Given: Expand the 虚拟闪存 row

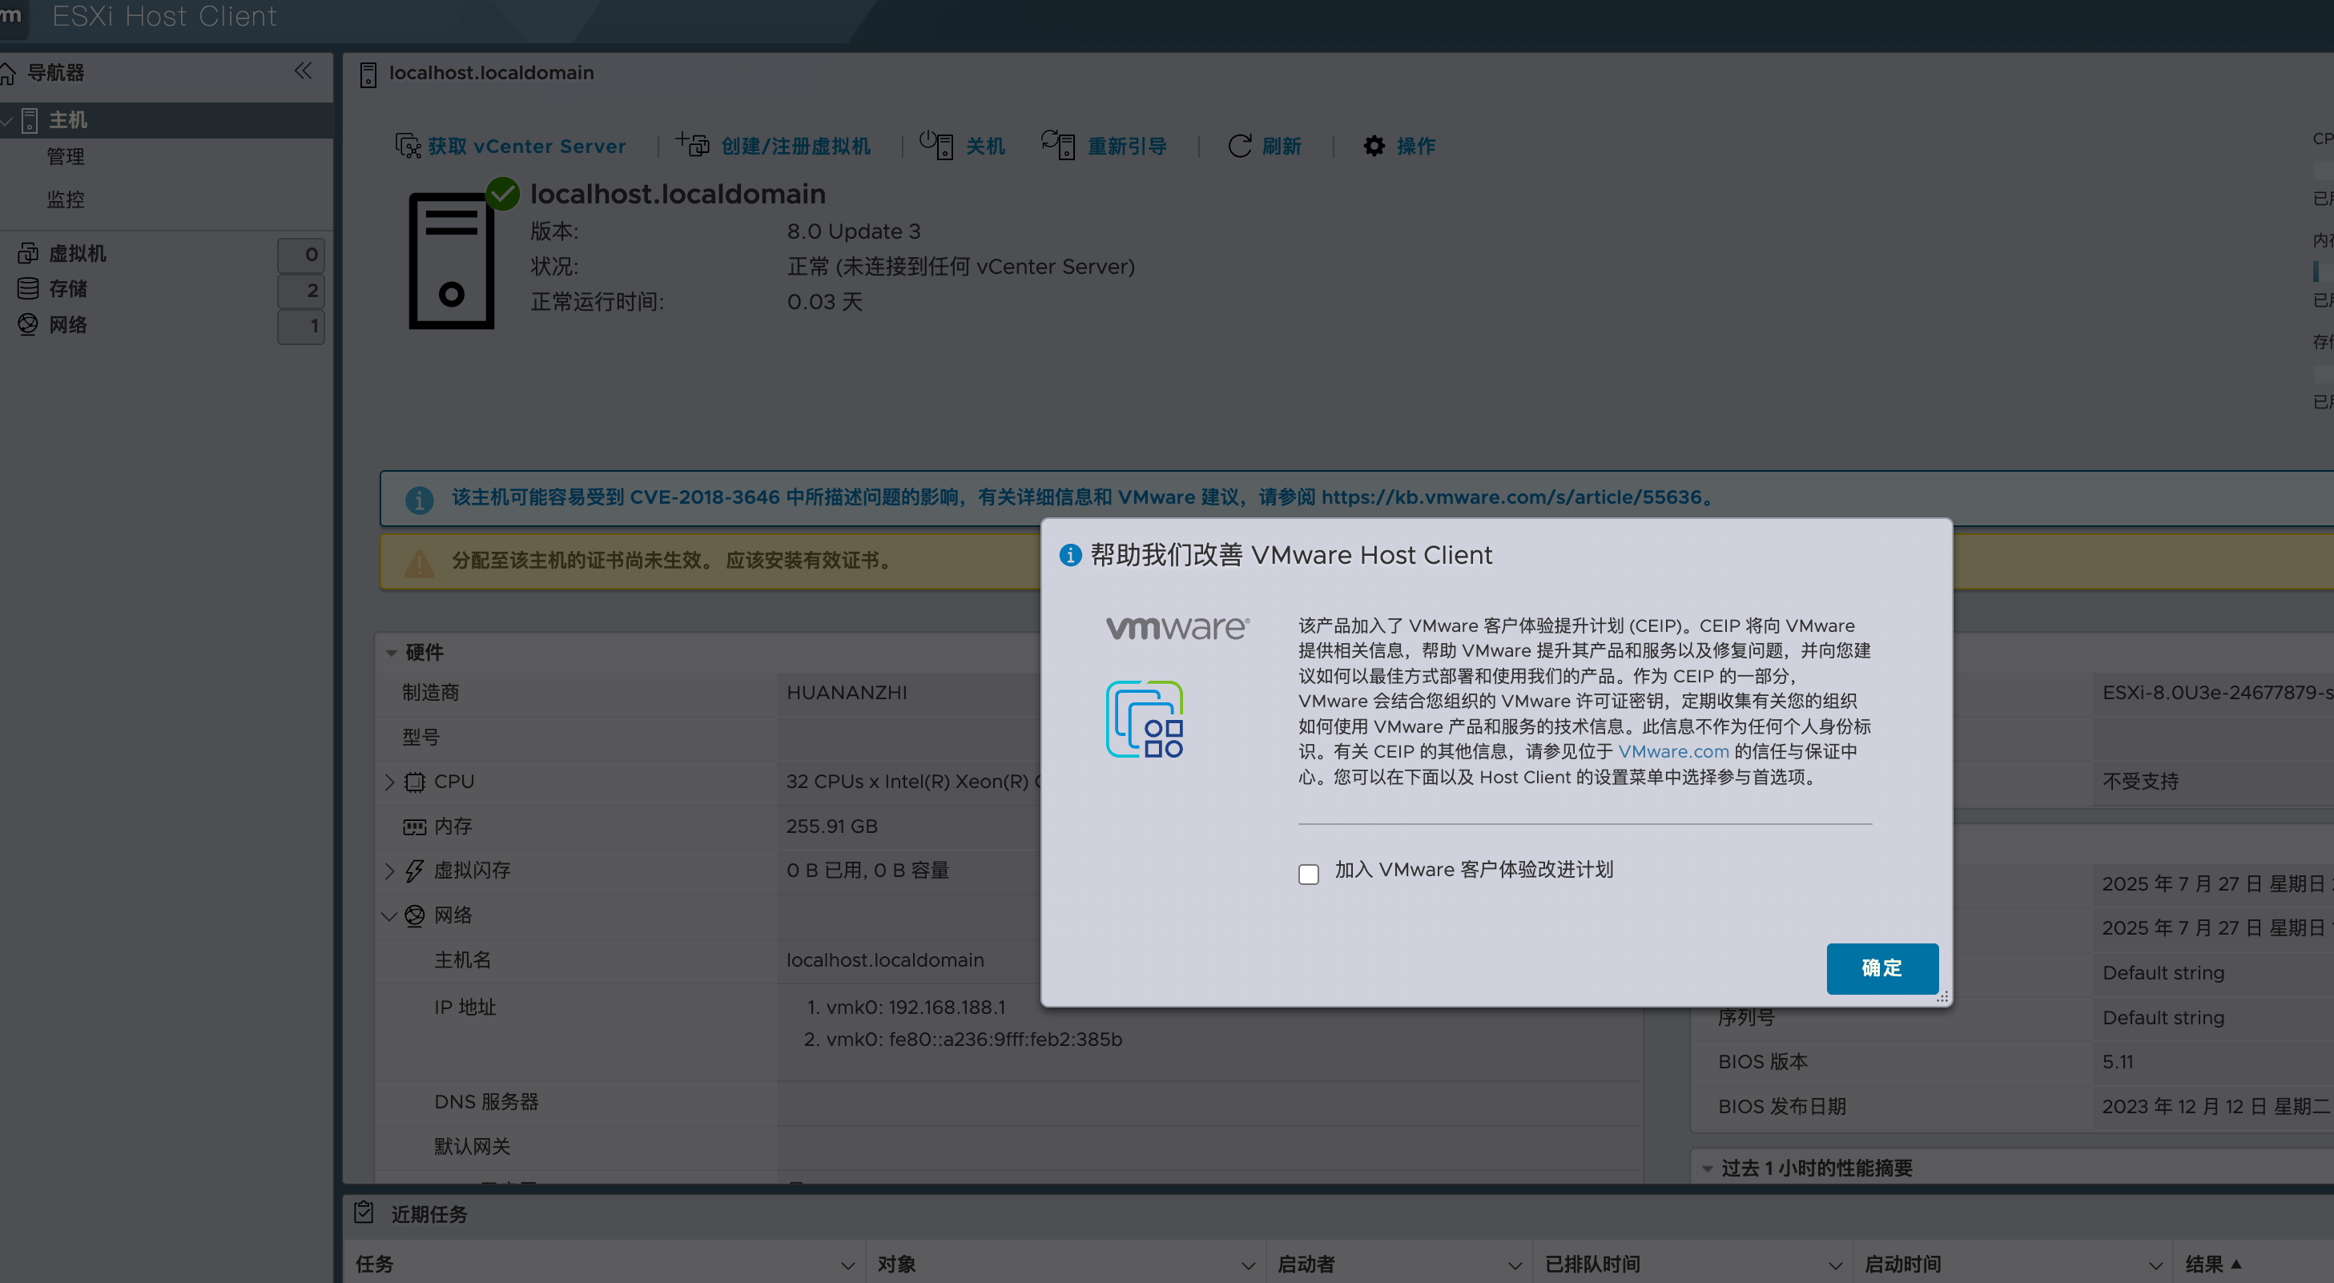Looking at the screenshot, I should click(x=389, y=871).
